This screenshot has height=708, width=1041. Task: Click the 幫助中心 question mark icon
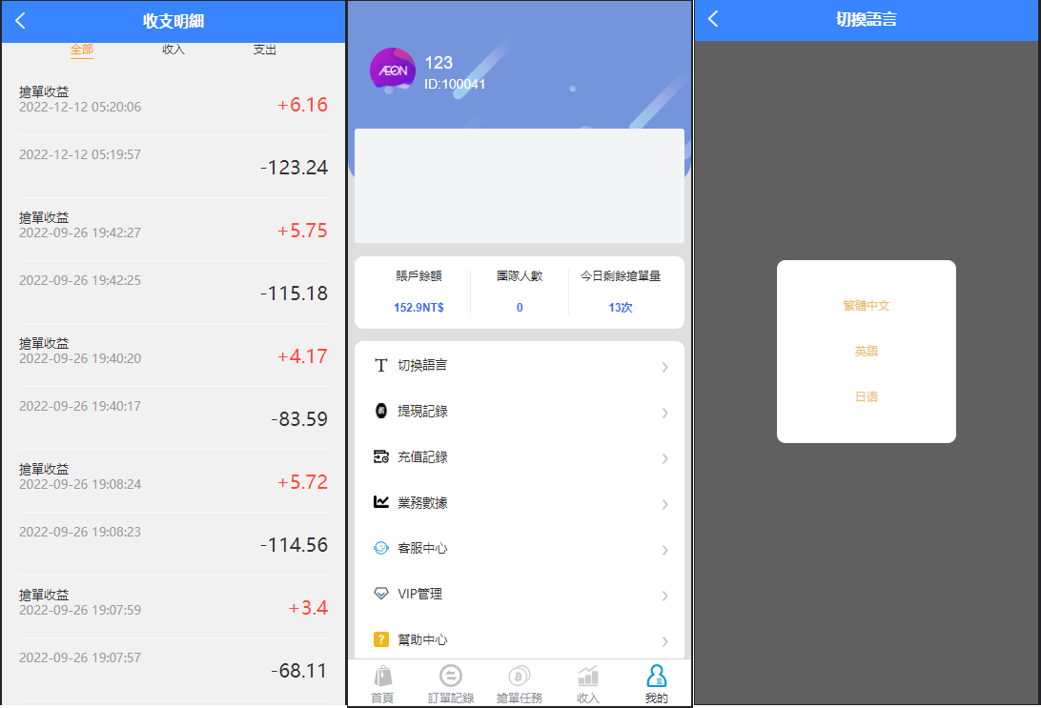(380, 639)
